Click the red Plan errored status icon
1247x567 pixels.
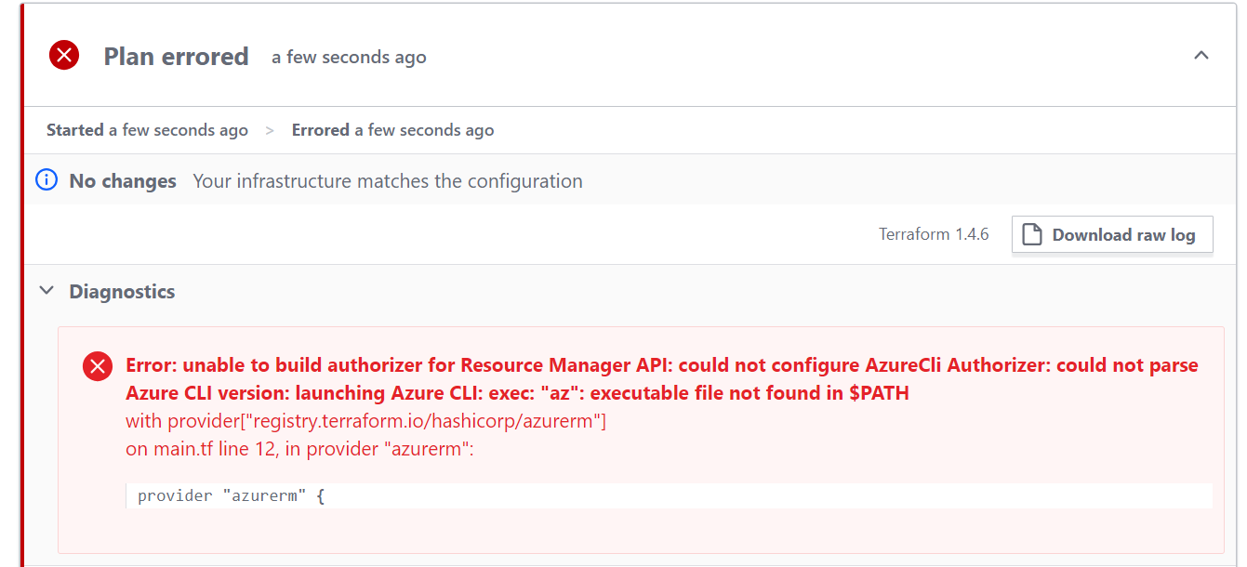[x=64, y=56]
